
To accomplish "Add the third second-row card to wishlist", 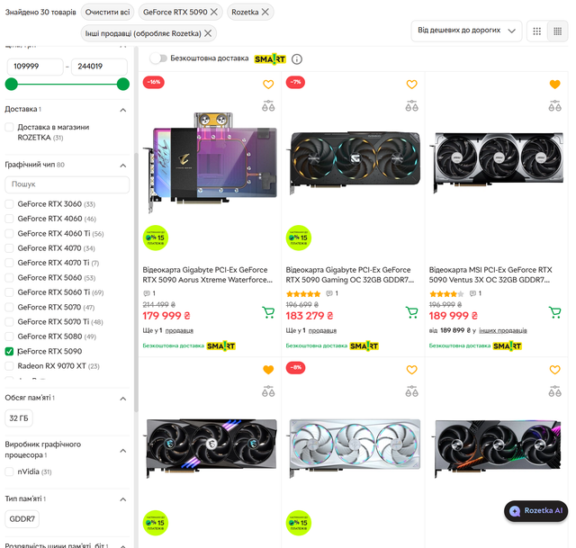I will pyautogui.click(x=554, y=370).
